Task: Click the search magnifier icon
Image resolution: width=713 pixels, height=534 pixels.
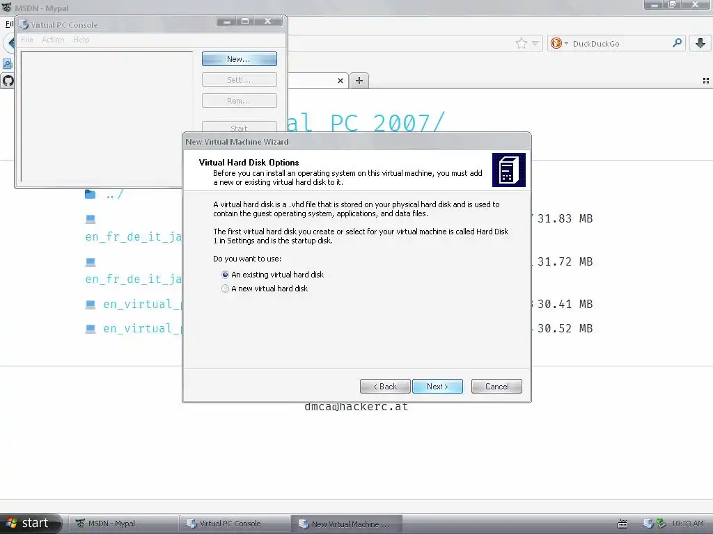Action: 677,43
